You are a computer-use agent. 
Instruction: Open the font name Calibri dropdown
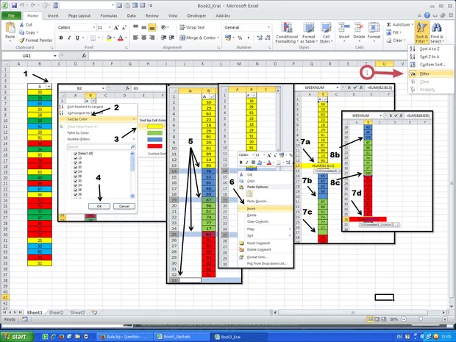(x=94, y=27)
